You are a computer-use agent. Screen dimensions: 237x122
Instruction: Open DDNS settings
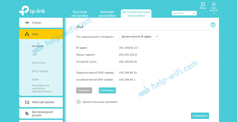(x=35, y=80)
